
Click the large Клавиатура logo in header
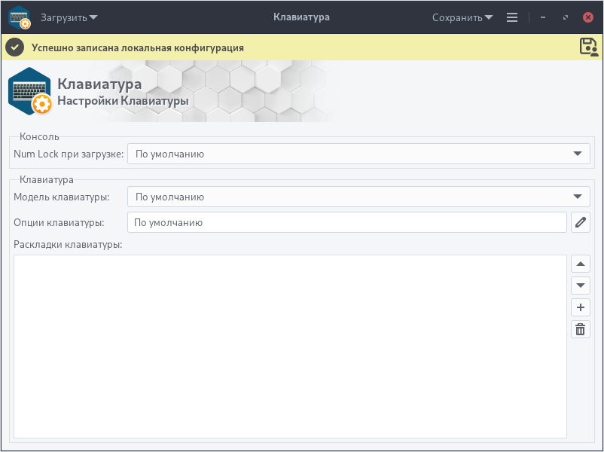click(30, 91)
